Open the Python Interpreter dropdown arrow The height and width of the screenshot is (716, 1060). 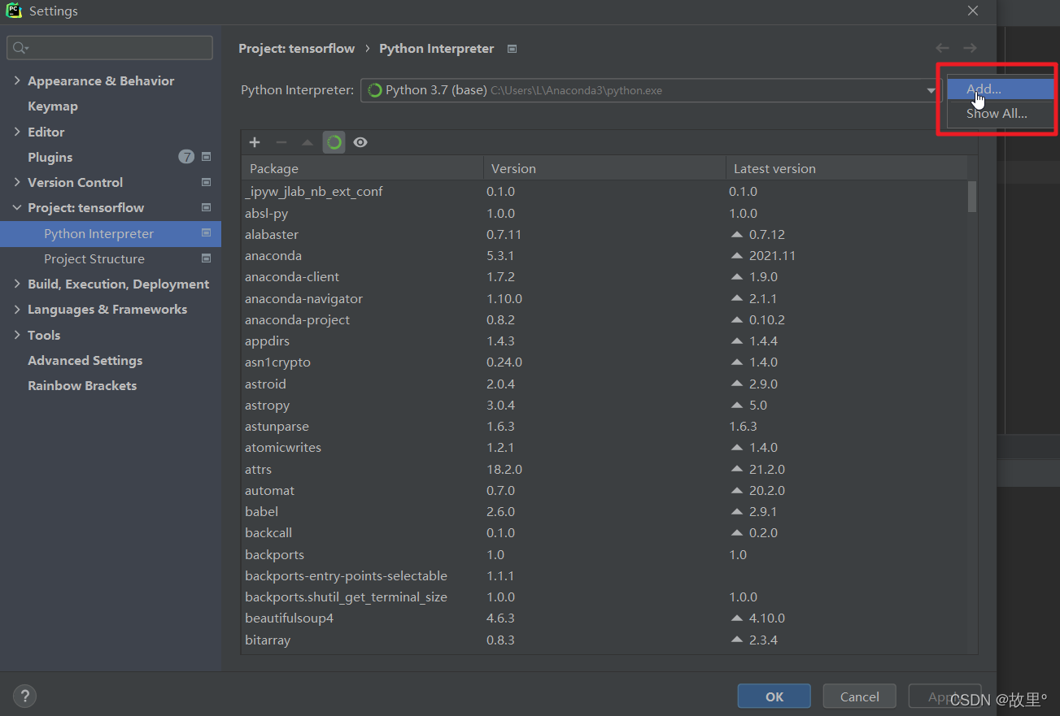tap(931, 90)
